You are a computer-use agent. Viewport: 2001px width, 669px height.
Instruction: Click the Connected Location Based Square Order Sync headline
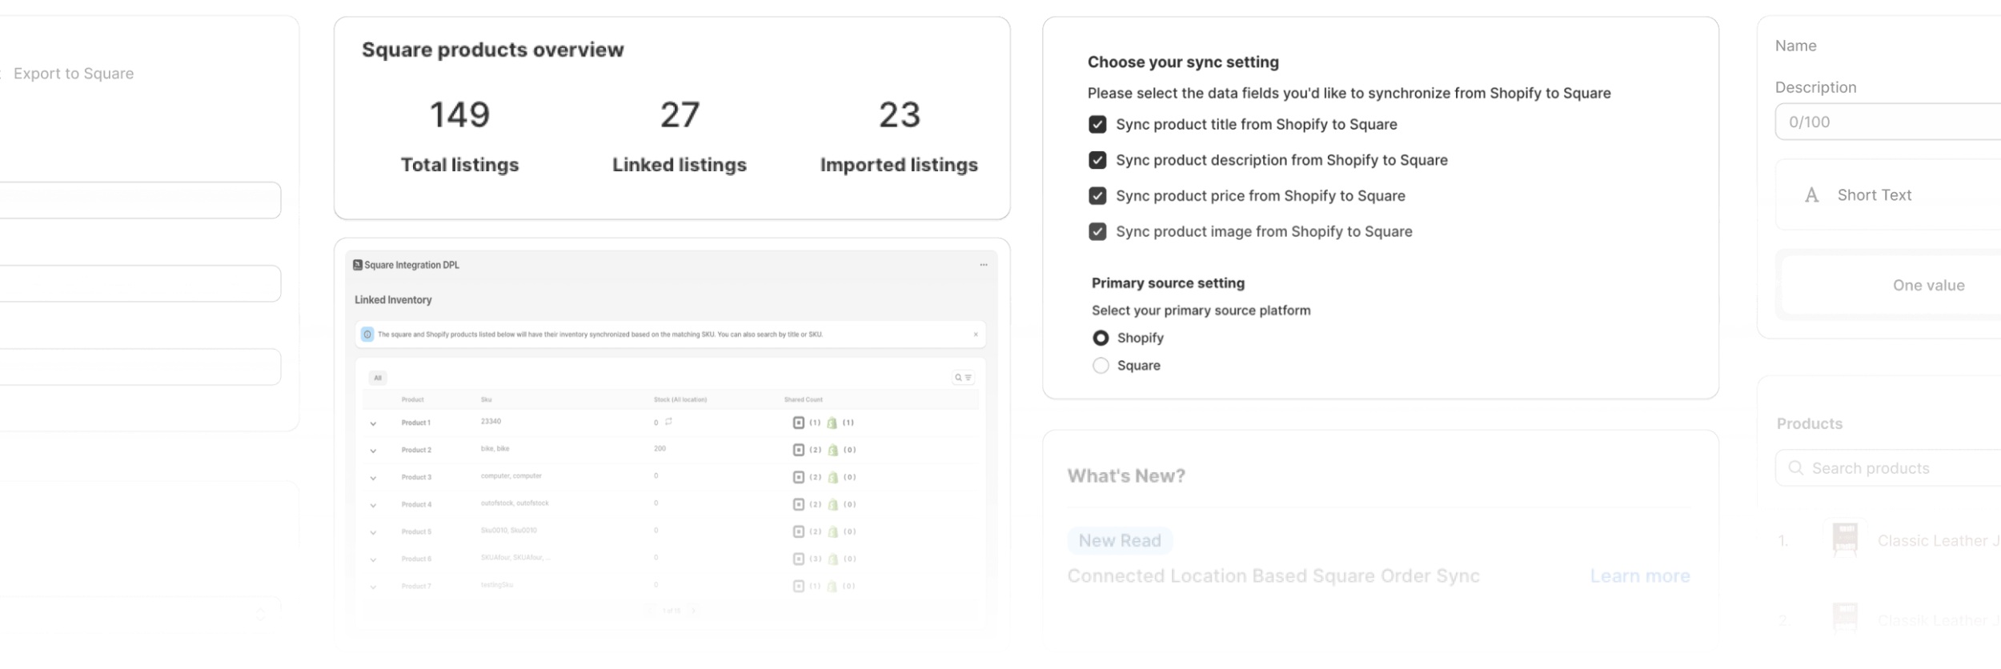click(1273, 576)
